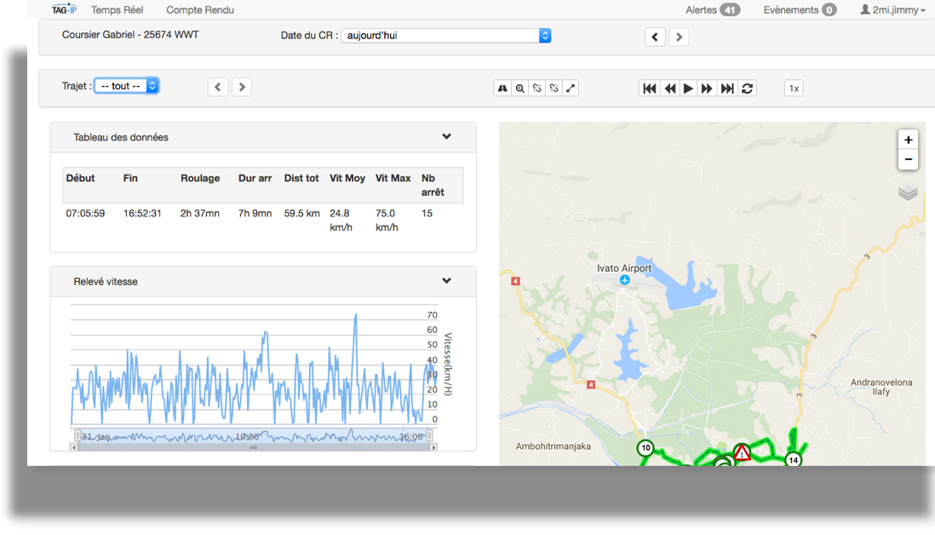Open the Compte Rendu tab

[200, 10]
